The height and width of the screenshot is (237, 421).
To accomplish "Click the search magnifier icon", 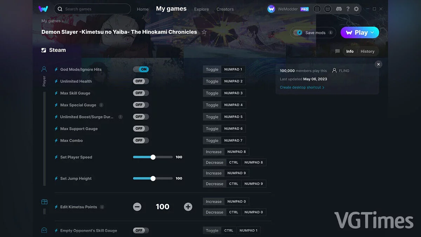I will pos(60,9).
